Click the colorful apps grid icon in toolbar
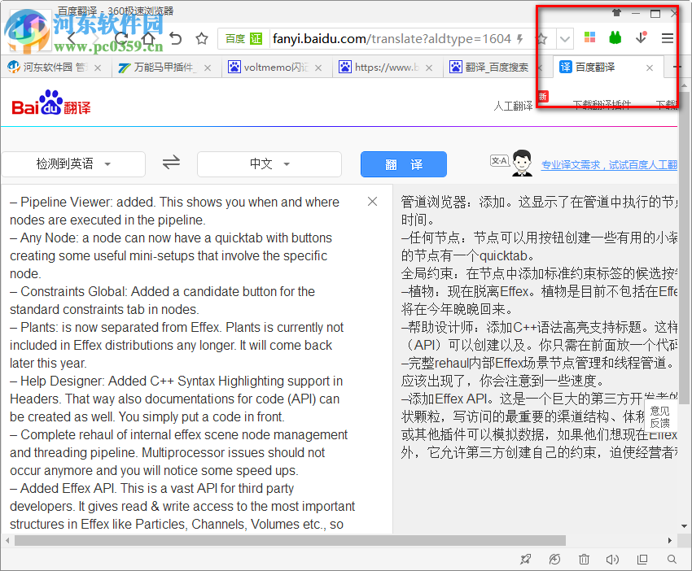Screen dimensions: 692x571 pyautogui.click(x=589, y=37)
